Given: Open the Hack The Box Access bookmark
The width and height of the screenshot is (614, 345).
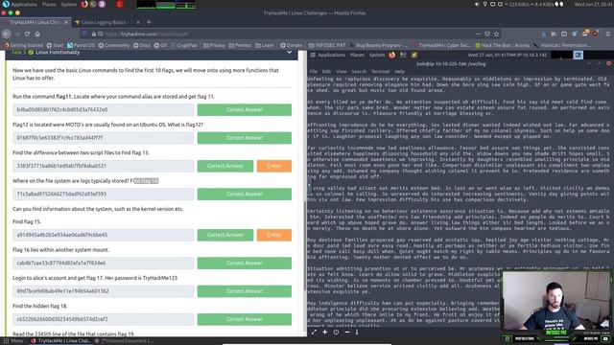Looking at the screenshot, I should (503, 45).
